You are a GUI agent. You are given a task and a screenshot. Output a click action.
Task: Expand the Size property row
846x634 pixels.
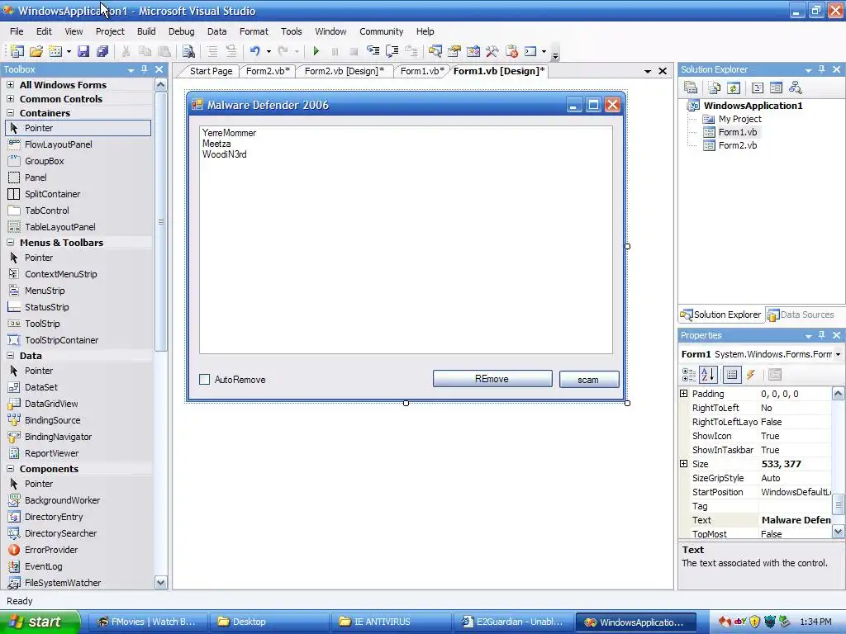click(x=683, y=464)
